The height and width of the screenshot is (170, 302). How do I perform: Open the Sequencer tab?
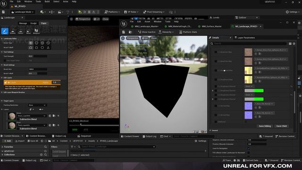[84, 136]
